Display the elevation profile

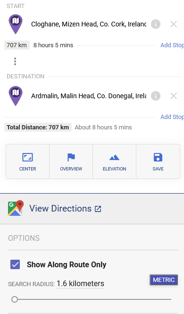tap(114, 161)
